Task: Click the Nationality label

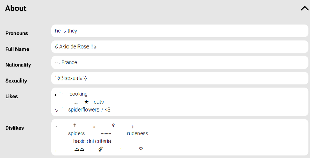Action: [18, 65]
